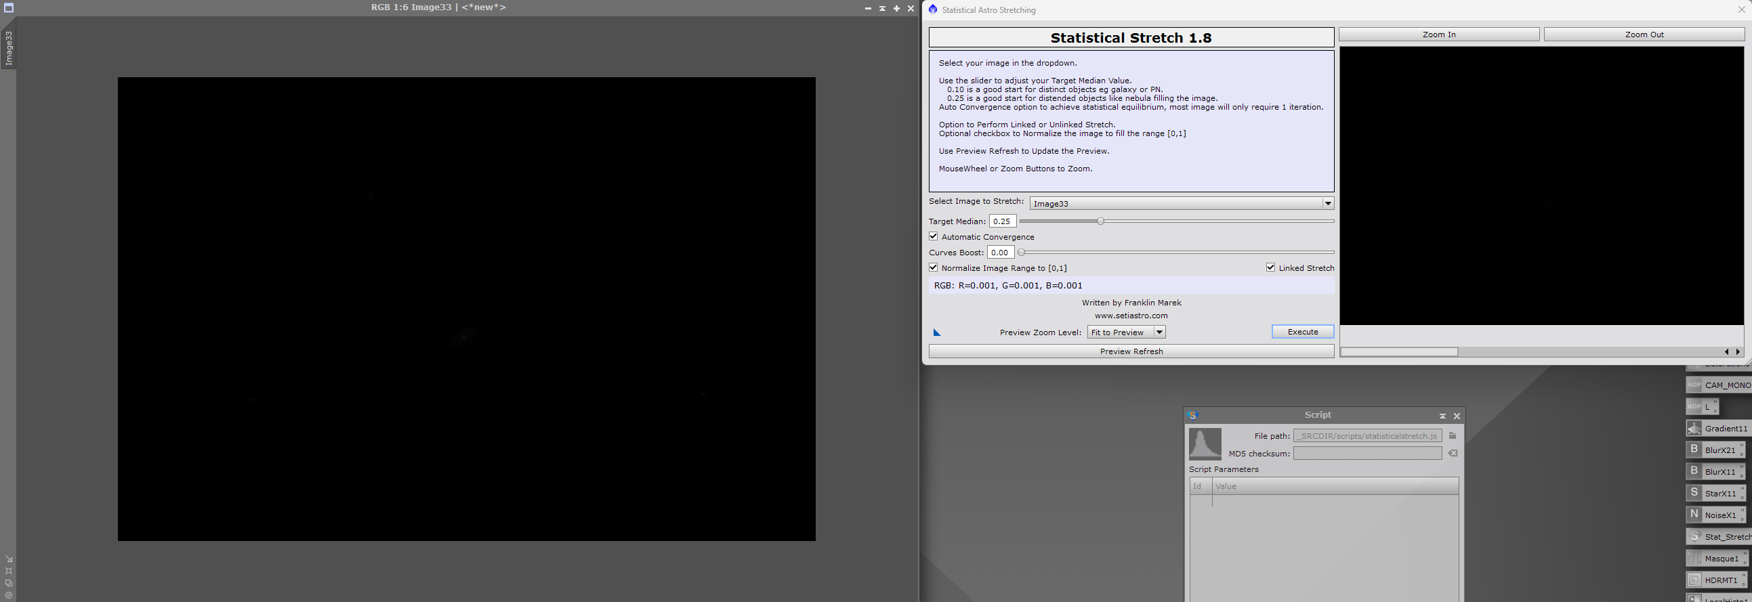Toggle the Automatic Convergence checkbox
This screenshot has width=1752, height=602.
tap(933, 236)
